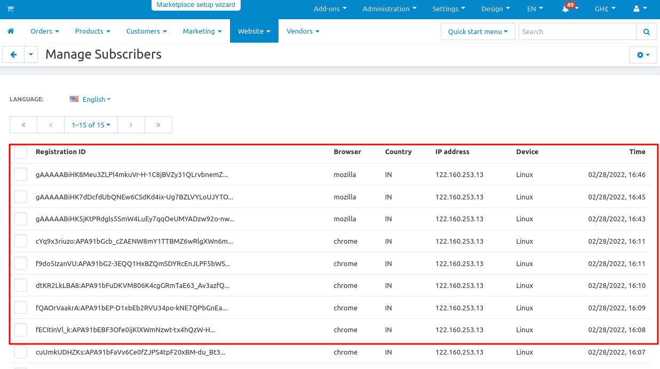Launch the Marketplace setup wizard
The height and width of the screenshot is (369, 660).
[x=196, y=5]
